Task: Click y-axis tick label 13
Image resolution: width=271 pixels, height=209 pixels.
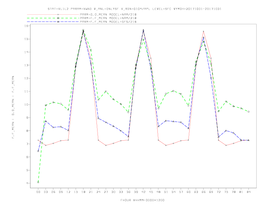Action: (26, 65)
